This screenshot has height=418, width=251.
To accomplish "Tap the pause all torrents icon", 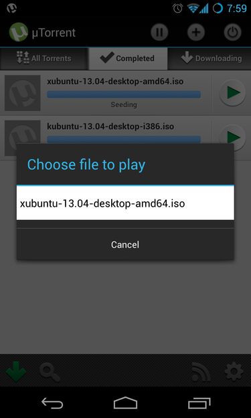I will coord(159,32).
